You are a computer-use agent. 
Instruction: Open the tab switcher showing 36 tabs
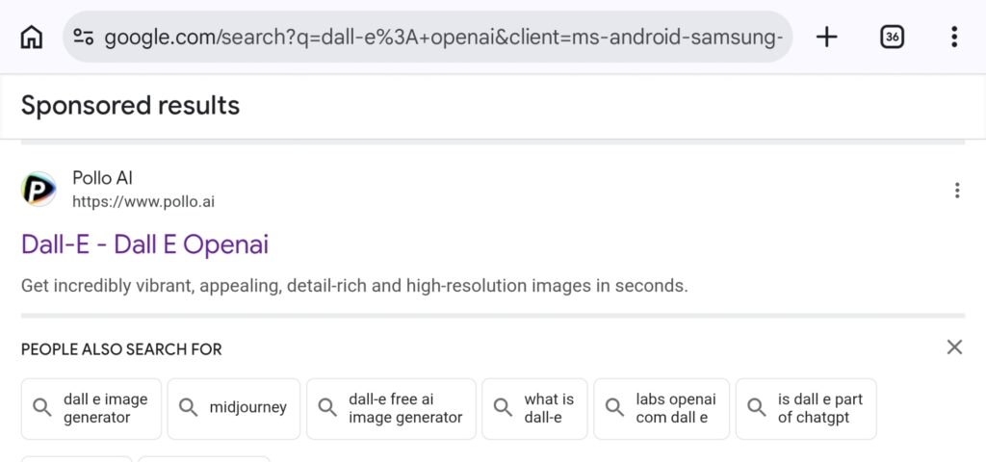pyautogui.click(x=891, y=38)
